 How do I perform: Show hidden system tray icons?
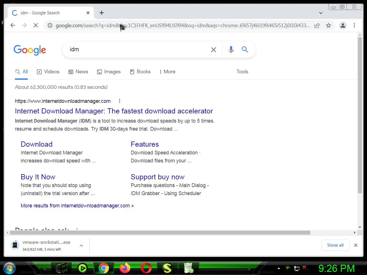tap(279, 268)
